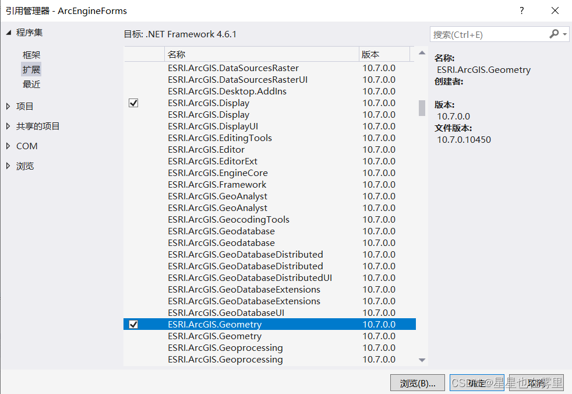
Task: Uncheck the ESRI.ArcGIS.Display assembly
Action: coord(133,103)
